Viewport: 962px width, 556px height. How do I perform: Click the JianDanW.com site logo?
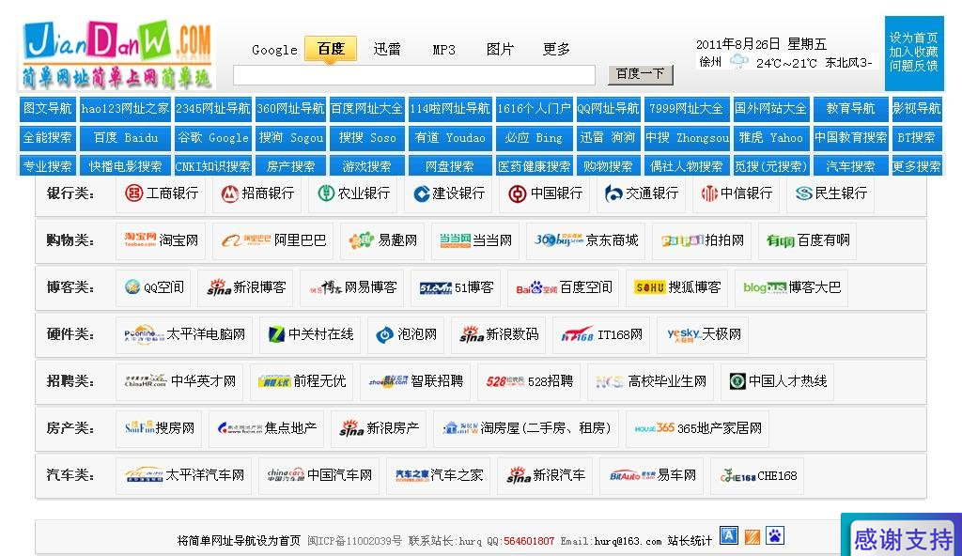117,54
